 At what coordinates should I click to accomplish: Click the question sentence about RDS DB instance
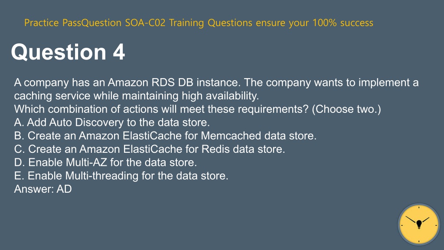[x=216, y=89]
